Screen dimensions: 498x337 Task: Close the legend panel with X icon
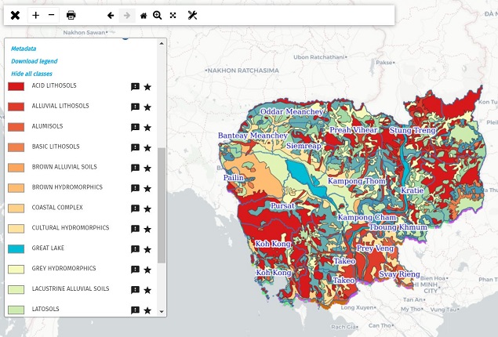(15, 15)
